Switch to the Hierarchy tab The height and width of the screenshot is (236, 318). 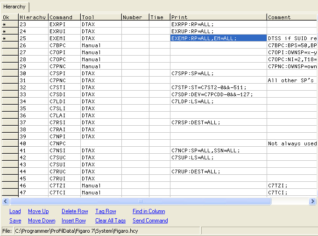(x=14, y=7)
